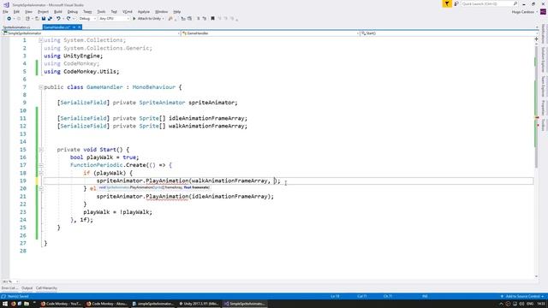Click the yellow notifications filter flag icon
Screen dimensions: 548x308
[447, 3]
